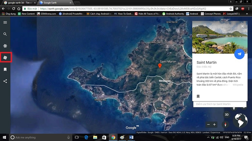252x141 pixels.
Task: Open the GSMArena.com bookmark
Action: 46,14
